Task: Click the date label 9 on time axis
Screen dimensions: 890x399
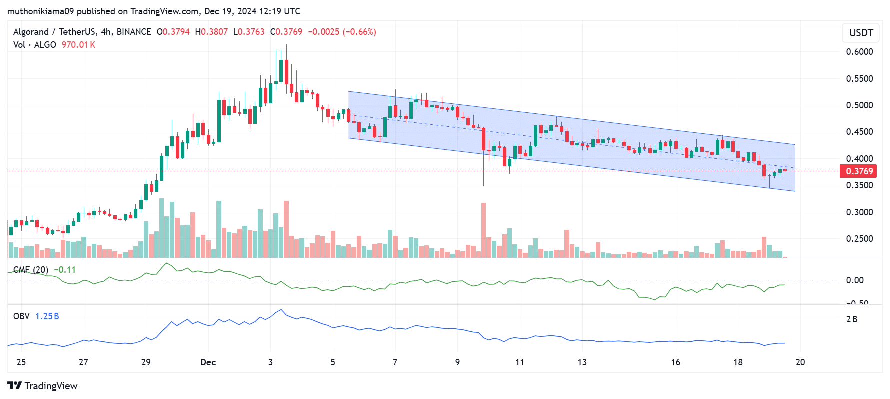Action: [457, 362]
